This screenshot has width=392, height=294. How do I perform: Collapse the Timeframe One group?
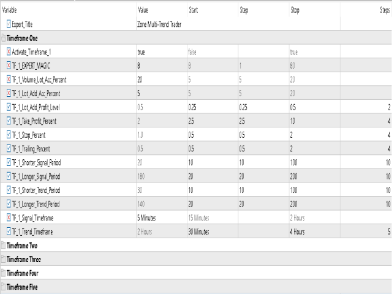(x=3, y=38)
